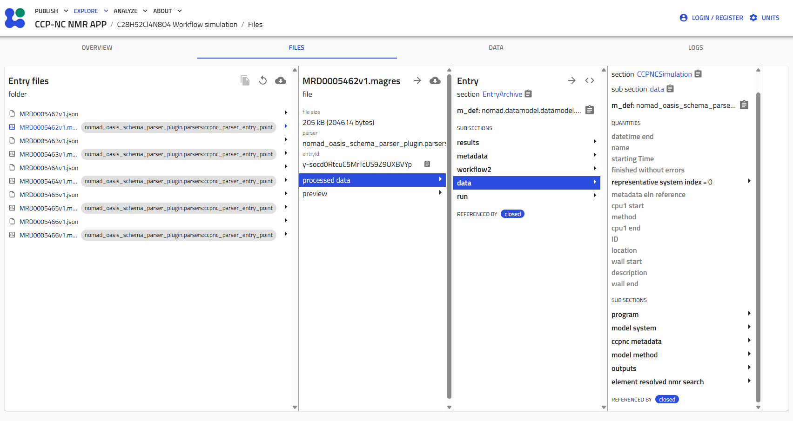Switch to the Overview tab
Viewport: 793px width, 421px height.
point(97,47)
